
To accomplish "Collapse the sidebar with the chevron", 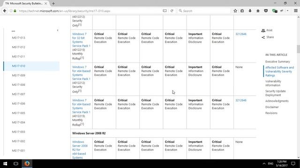I will point(58,30).
